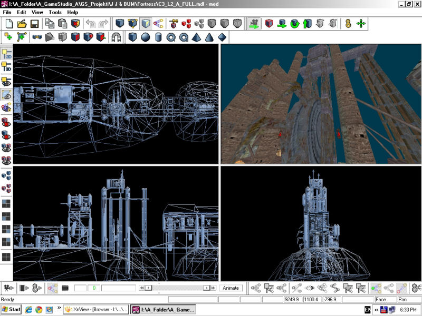The image size is (422, 316).
Task: Click the gold chain link icon
Action: [x=348, y=24]
